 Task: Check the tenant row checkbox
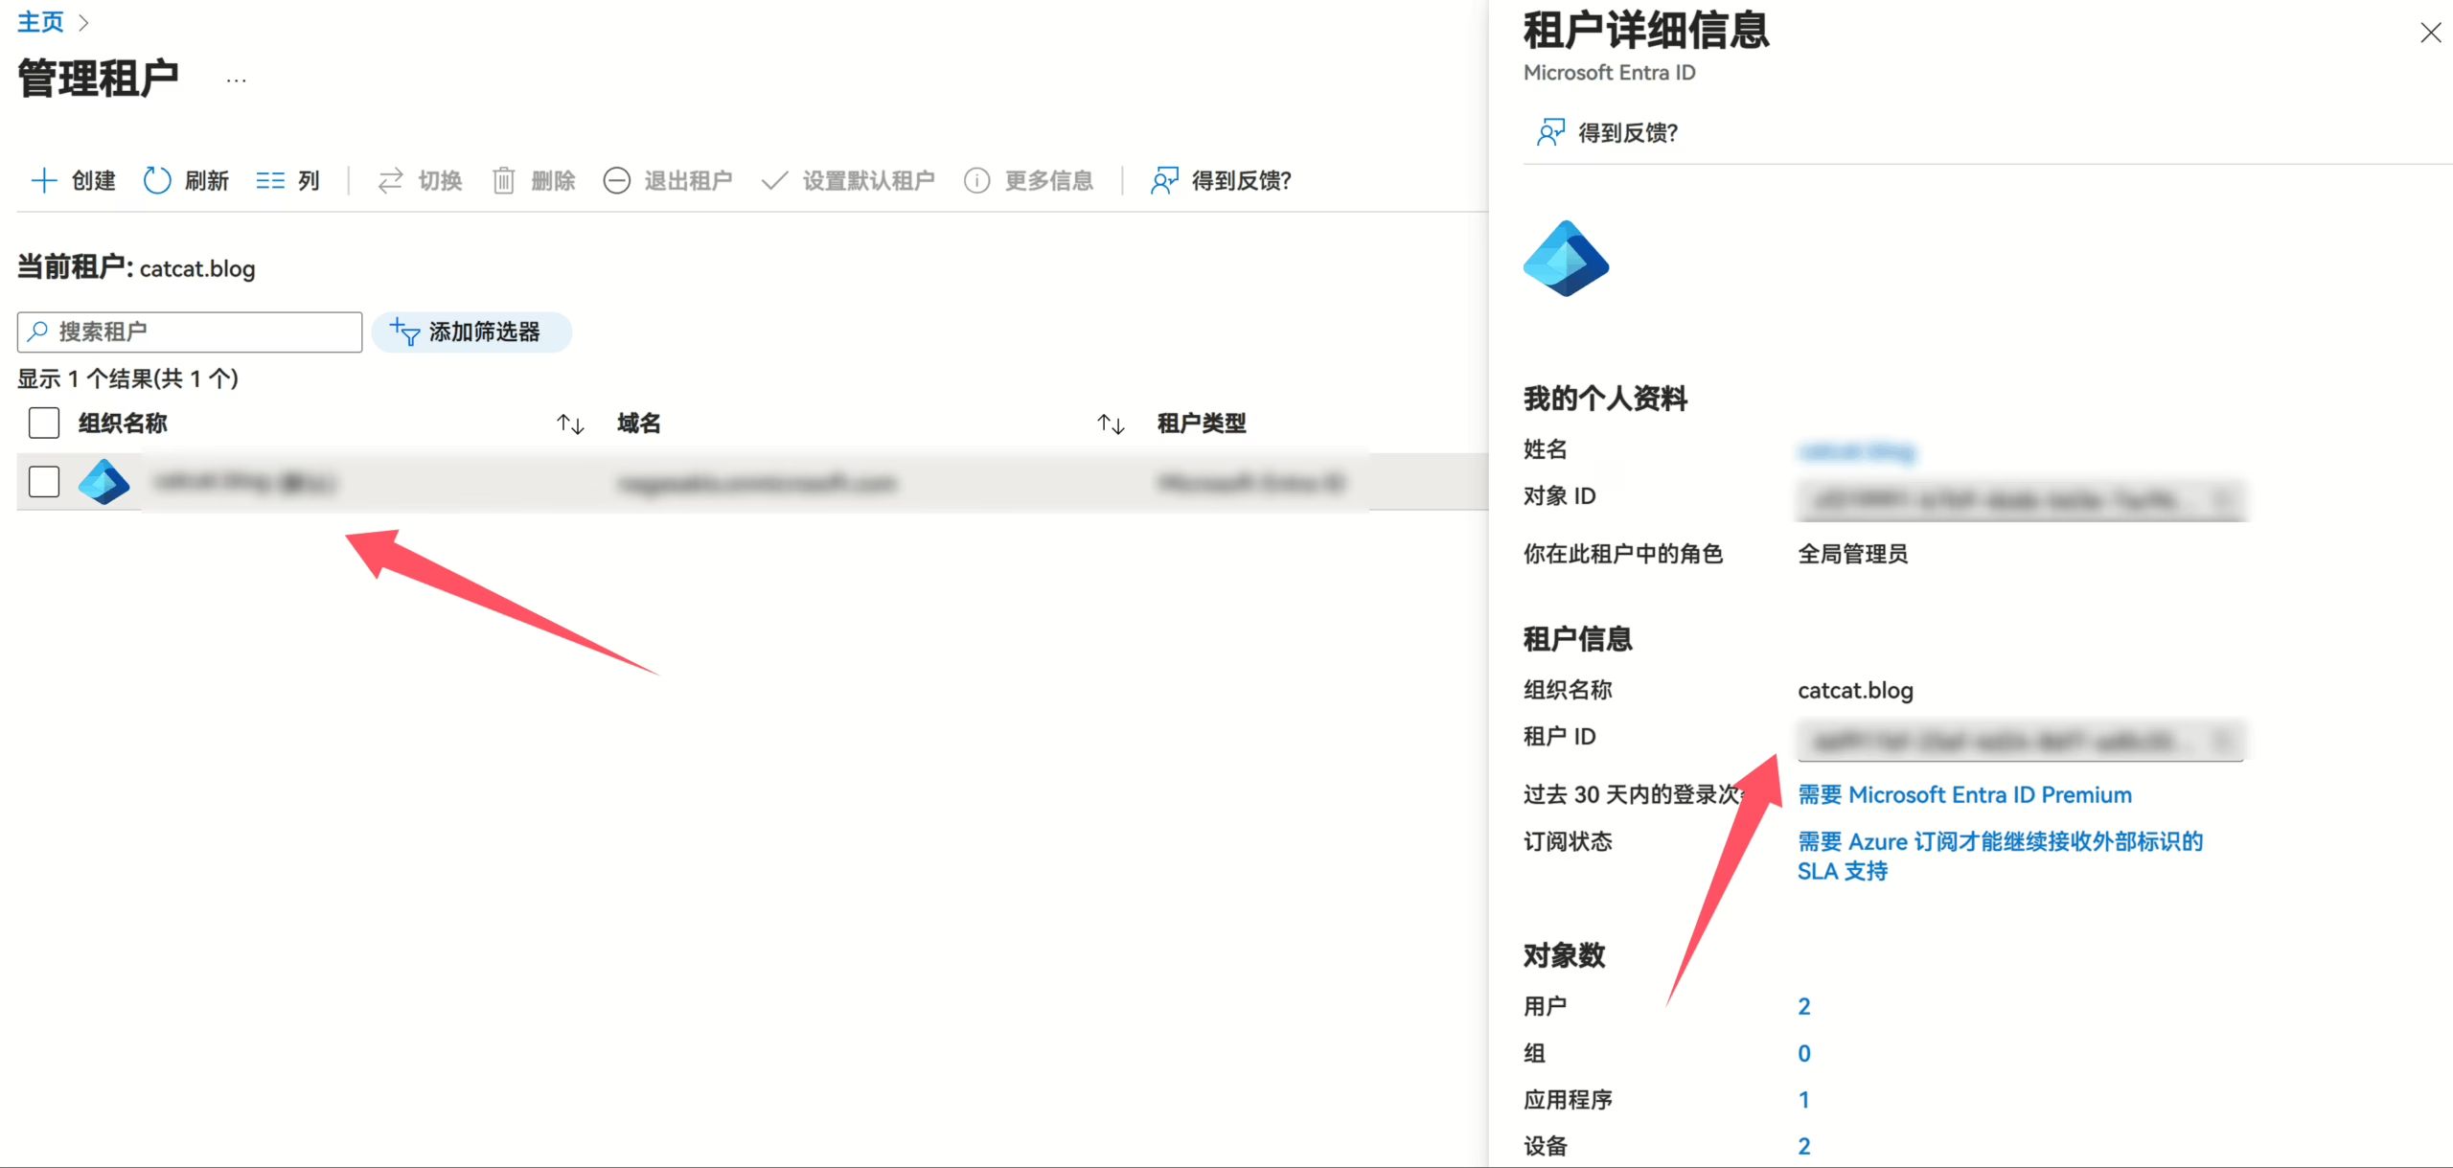pos(44,481)
